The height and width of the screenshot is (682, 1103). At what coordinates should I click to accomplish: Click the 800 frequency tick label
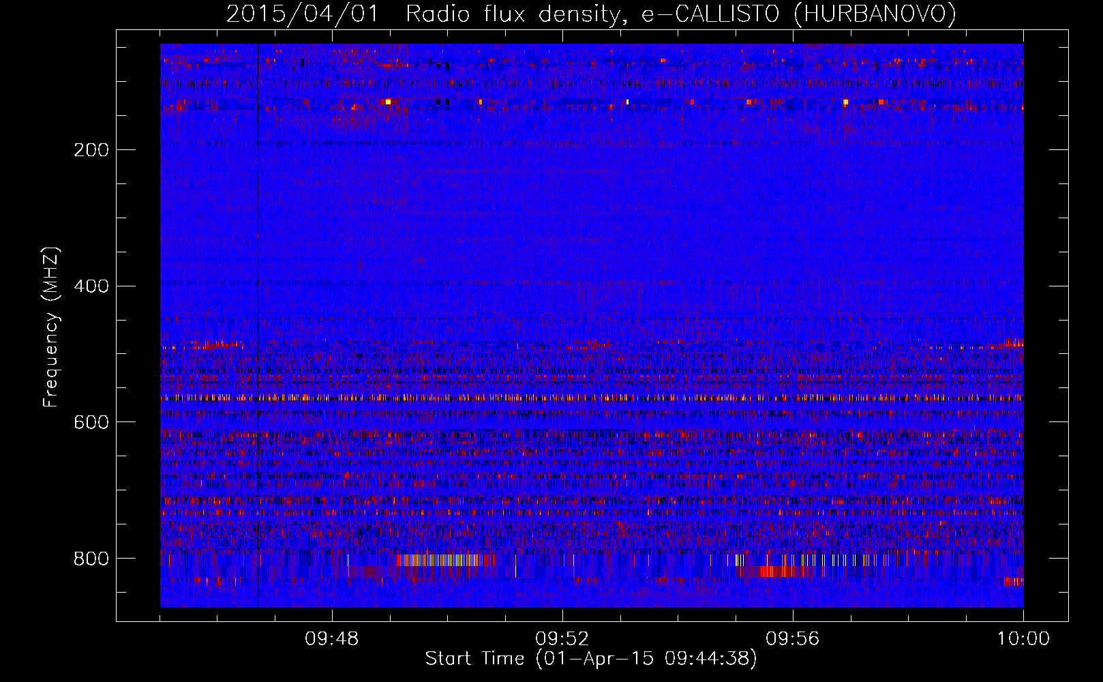coord(91,559)
